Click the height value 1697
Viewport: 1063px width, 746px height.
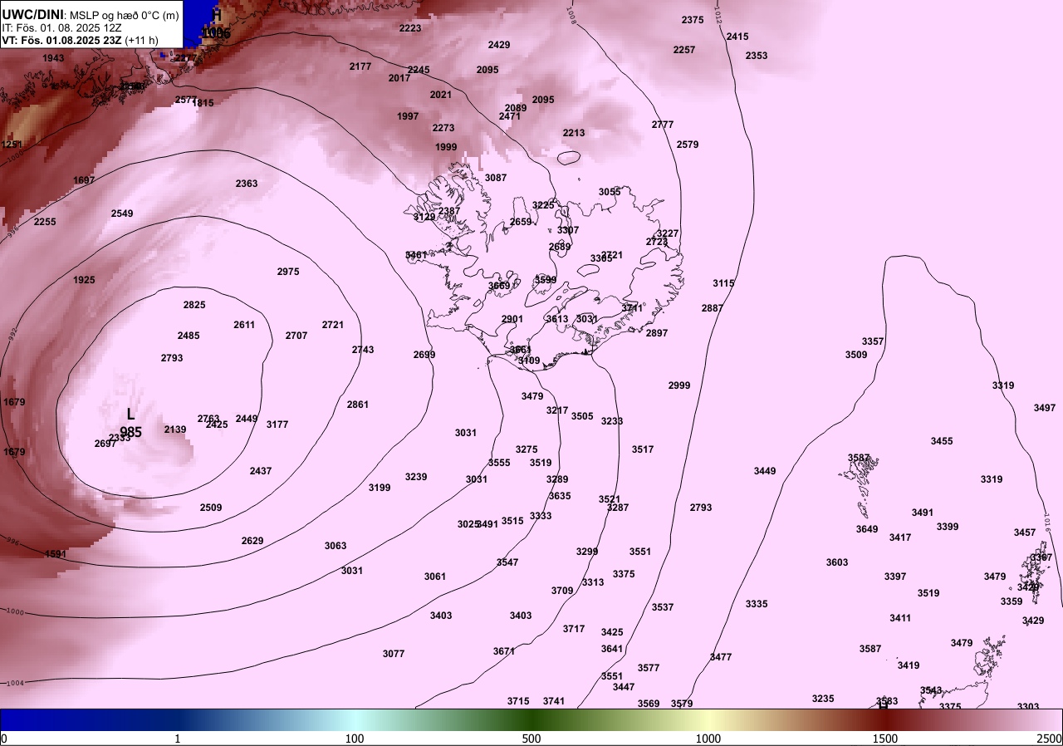(x=84, y=180)
